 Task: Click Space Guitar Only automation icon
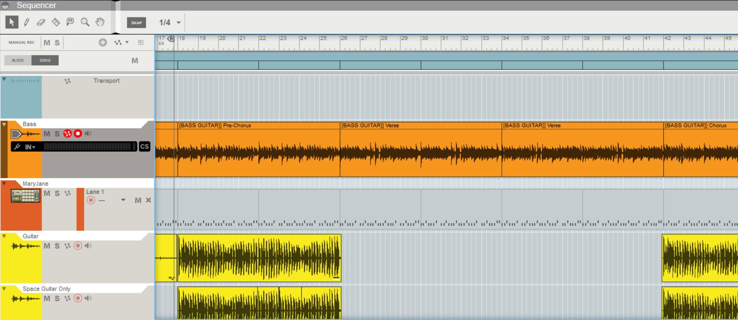67,298
